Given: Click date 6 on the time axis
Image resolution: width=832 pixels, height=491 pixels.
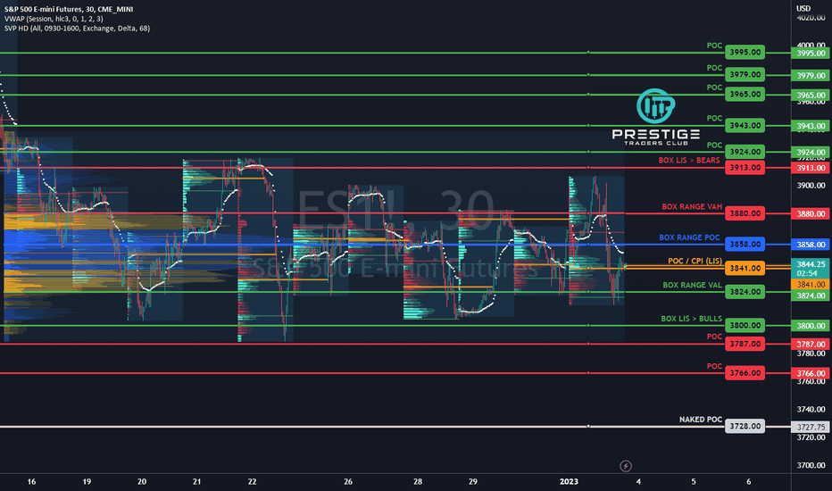Looking at the screenshot, I should point(749,481).
